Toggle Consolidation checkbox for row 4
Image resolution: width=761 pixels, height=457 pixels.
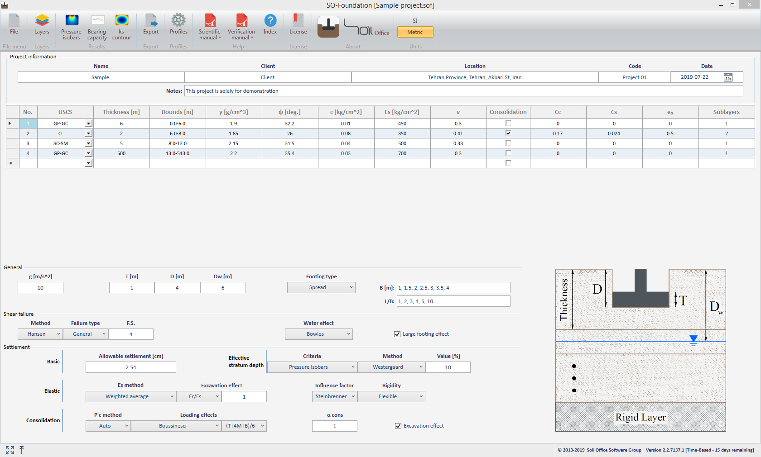[x=508, y=153]
